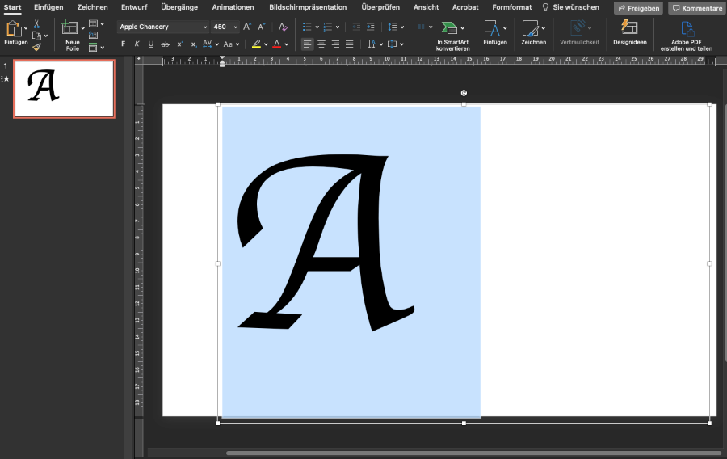This screenshot has height=459, width=727.
Task: Click the clear formatting icon
Action: pyautogui.click(x=283, y=27)
